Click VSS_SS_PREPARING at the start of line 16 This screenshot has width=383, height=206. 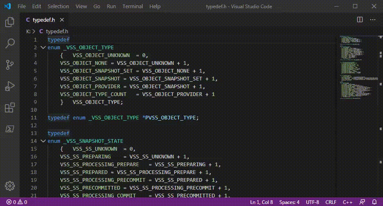85,157
